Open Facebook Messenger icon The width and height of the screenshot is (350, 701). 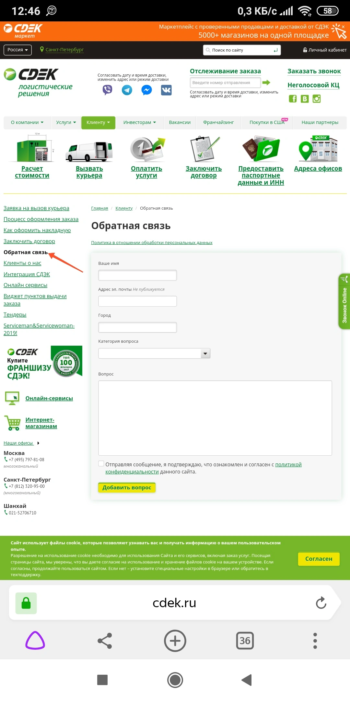[147, 90]
